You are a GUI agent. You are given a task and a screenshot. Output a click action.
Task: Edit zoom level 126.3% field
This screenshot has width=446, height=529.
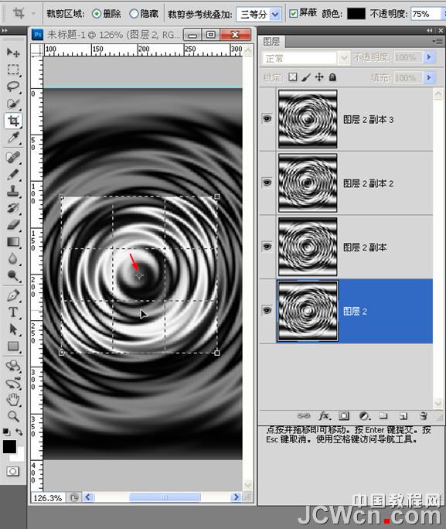[48, 497]
